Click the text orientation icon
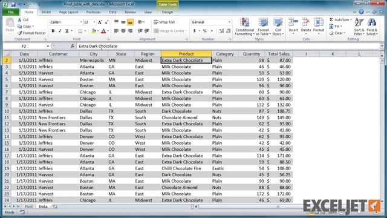 (140, 22)
